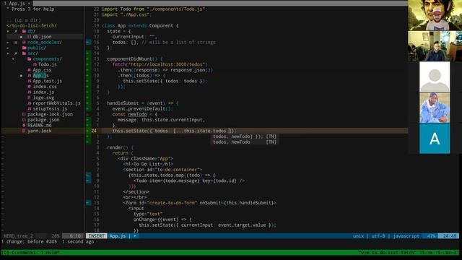Choose completion 'todos, newTodo] });'
This screenshot has height=260, width=462.
pyautogui.click(x=245, y=136)
